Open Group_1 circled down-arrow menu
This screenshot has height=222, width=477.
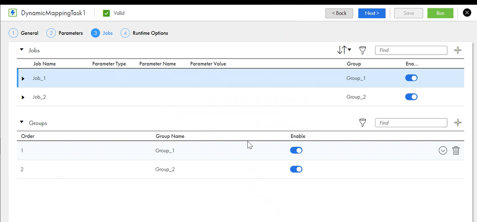(x=443, y=150)
